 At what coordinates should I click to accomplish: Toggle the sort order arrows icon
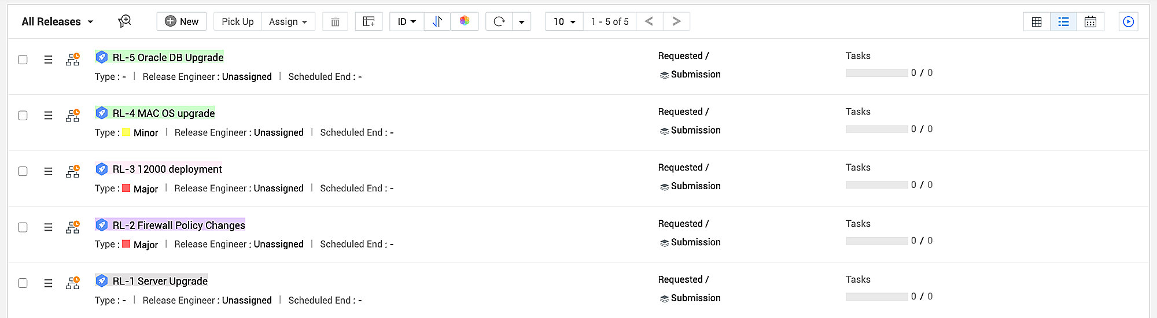[x=437, y=22]
